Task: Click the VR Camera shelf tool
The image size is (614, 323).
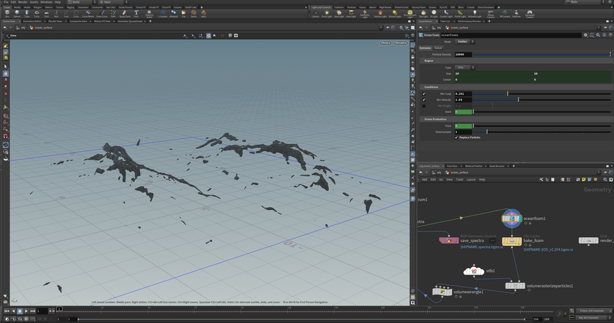Action: [x=505, y=13]
